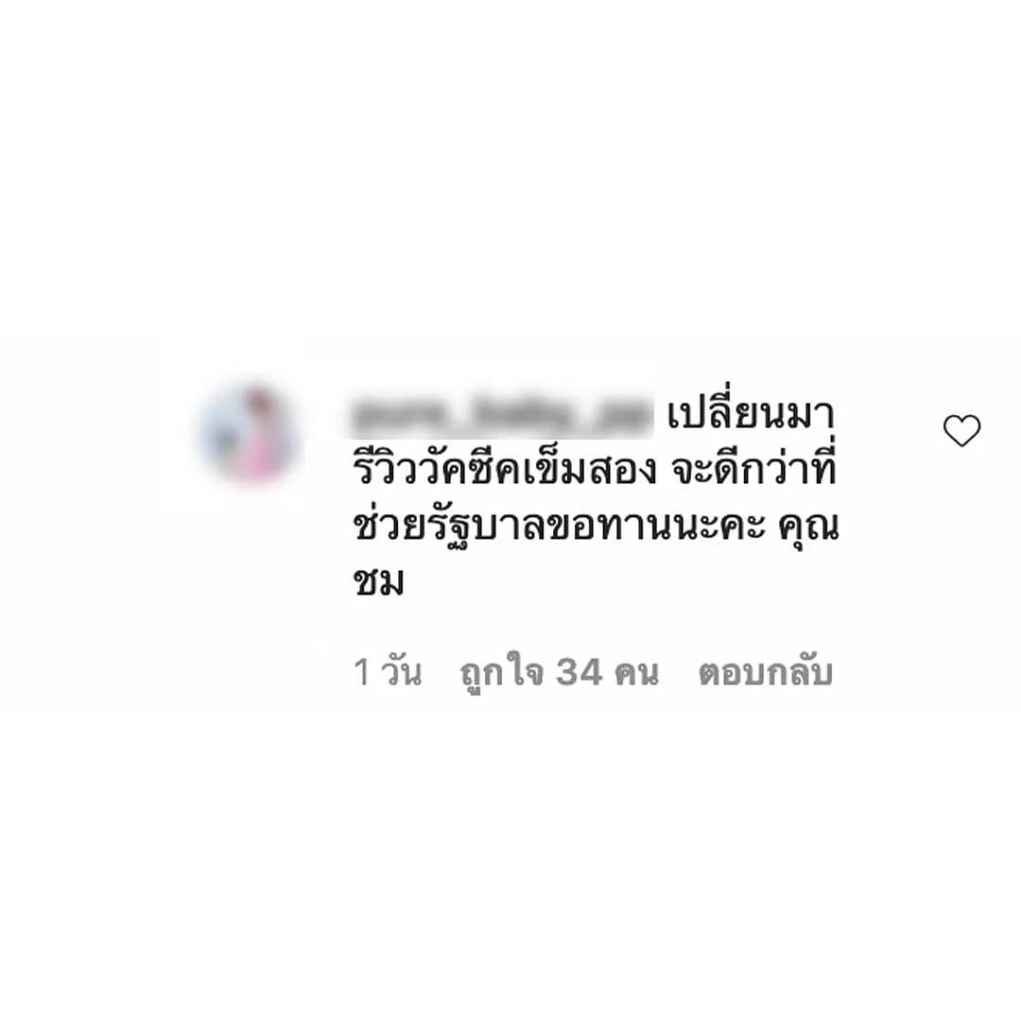Viewport: 1021px width, 1021px height.
Task: Click the word คน after 34
Action: click(x=636, y=673)
